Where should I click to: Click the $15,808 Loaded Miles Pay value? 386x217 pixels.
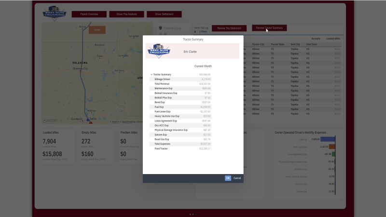(52, 154)
